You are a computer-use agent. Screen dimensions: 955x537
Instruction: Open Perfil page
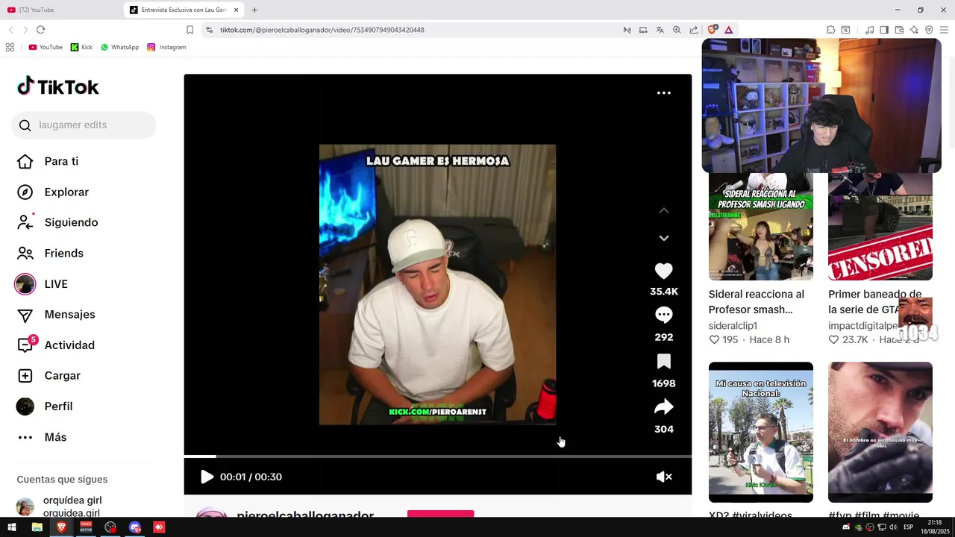pos(58,406)
